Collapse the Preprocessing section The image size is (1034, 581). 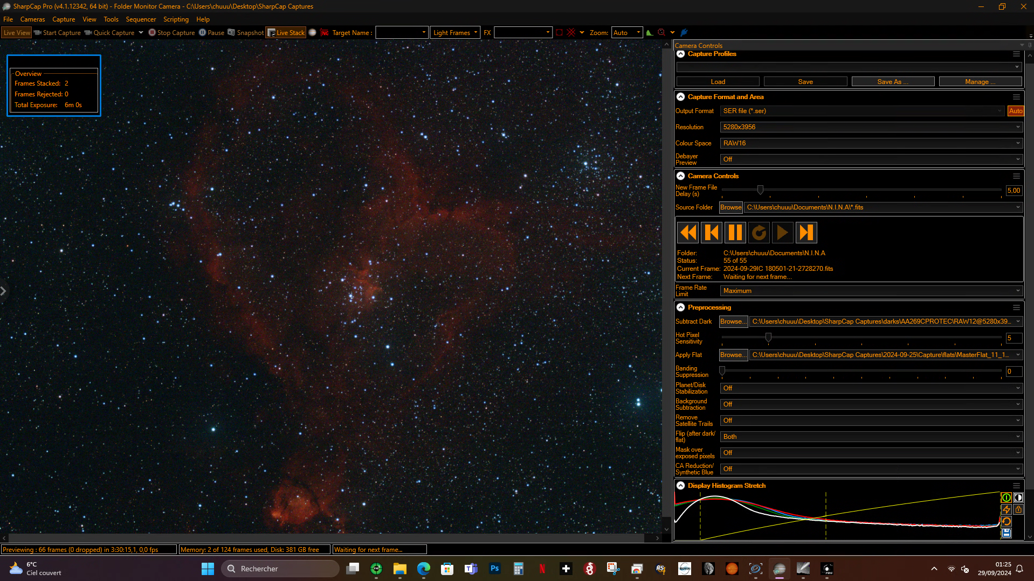coord(681,307)
